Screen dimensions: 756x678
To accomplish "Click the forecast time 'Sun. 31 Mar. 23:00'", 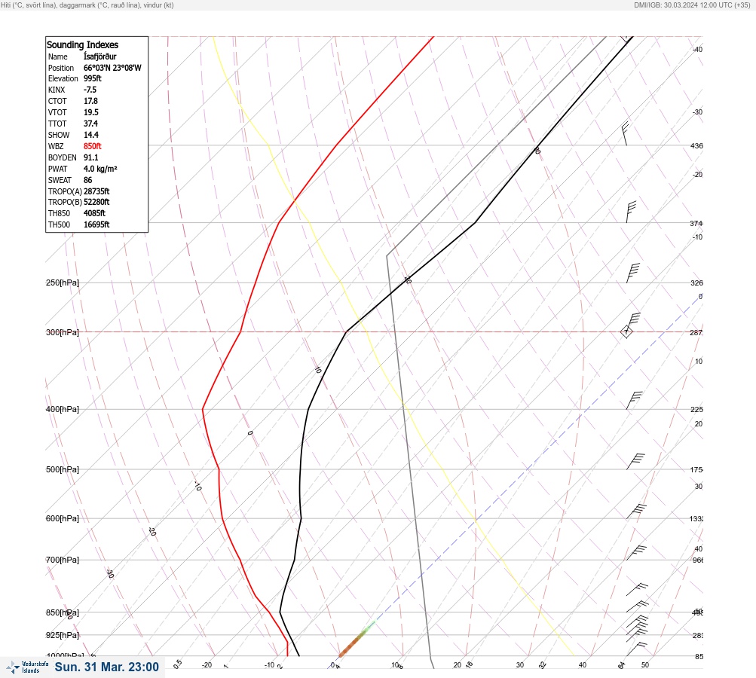I will tap(106, 667).
